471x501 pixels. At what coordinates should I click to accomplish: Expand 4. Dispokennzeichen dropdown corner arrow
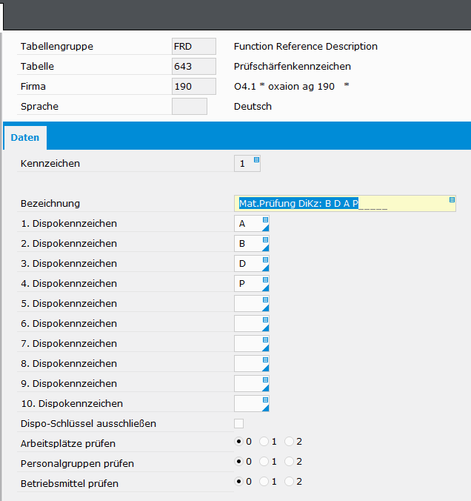point(266,288)
